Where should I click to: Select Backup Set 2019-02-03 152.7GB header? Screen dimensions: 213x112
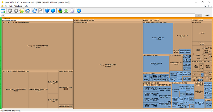click(30, 71)
